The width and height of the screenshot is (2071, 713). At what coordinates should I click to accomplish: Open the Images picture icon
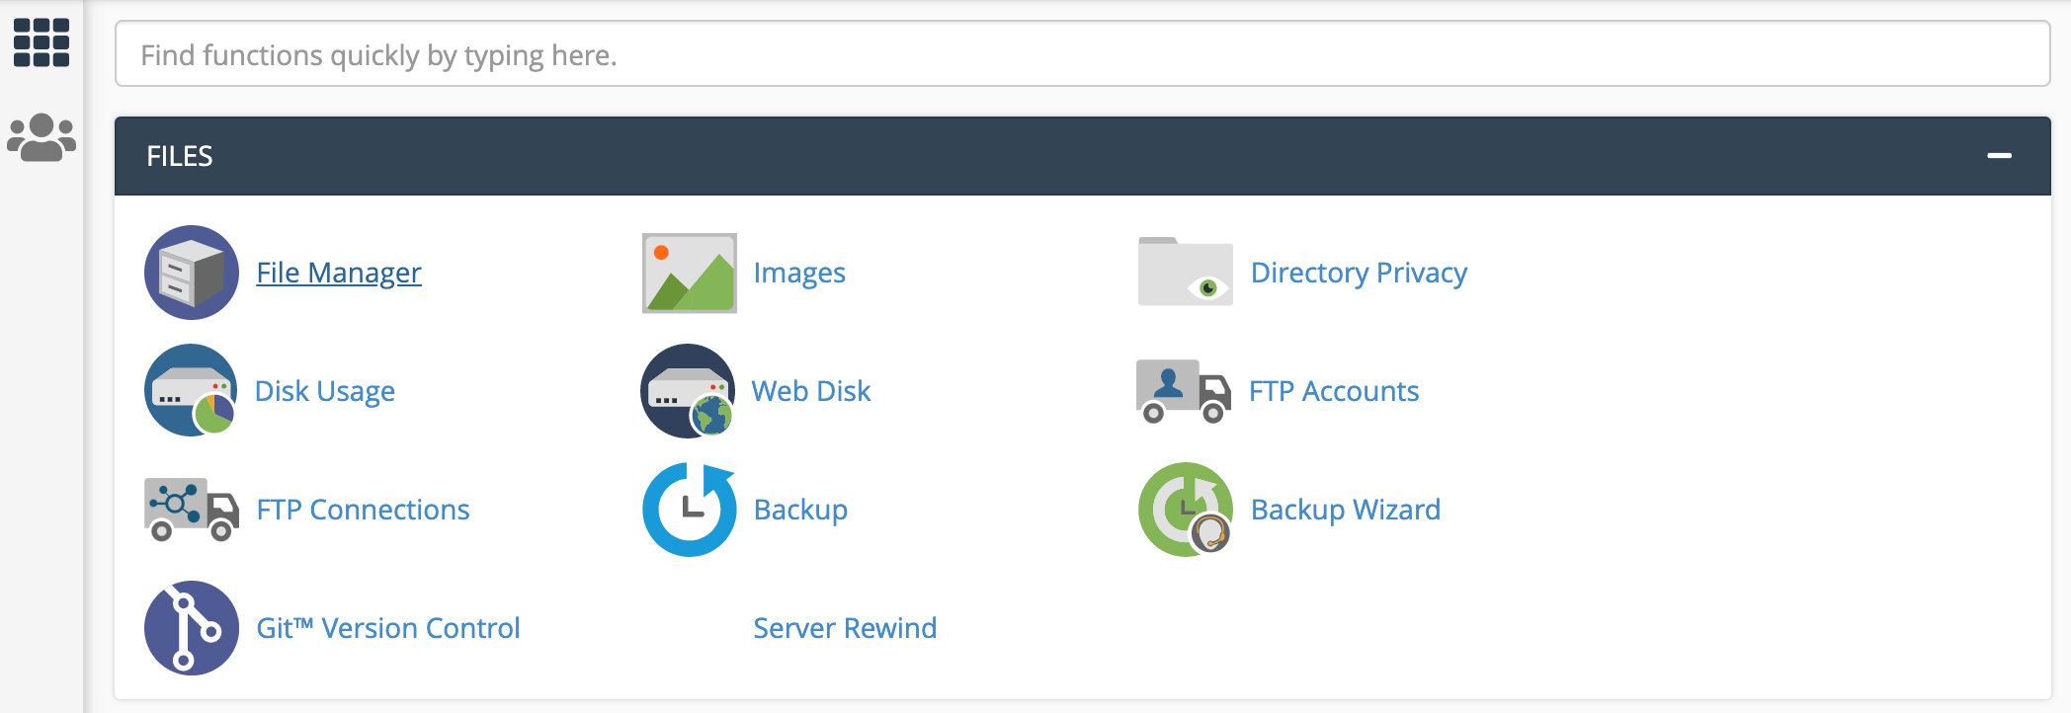click(689, 273)
